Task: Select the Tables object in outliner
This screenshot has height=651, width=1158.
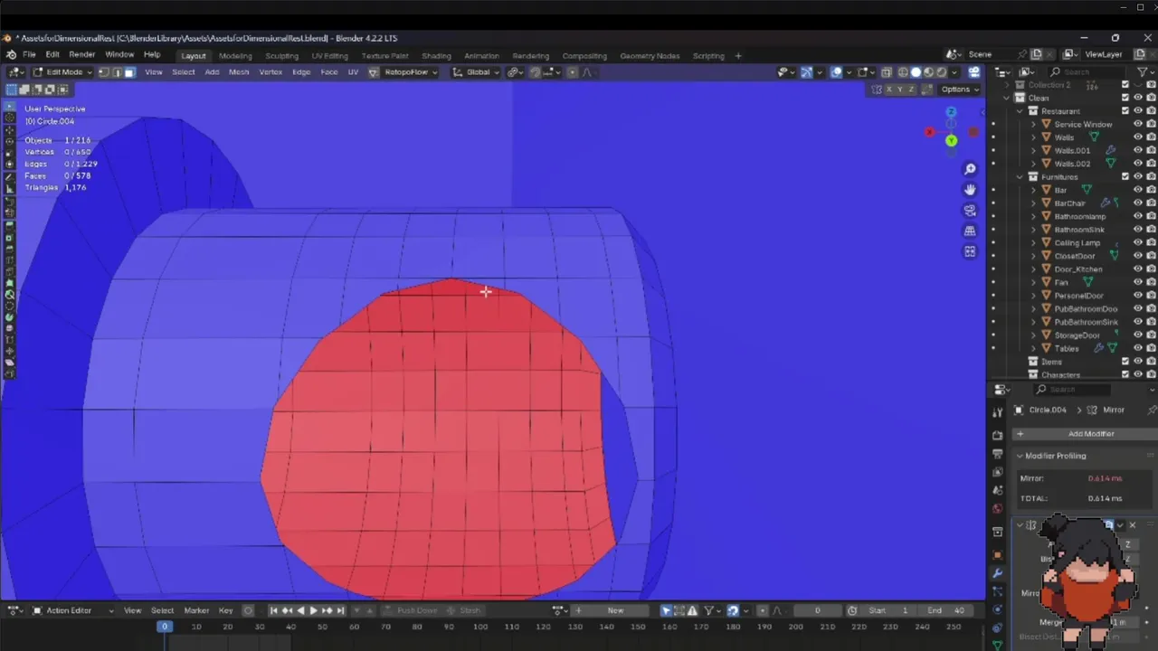Action: (1067, 348)
